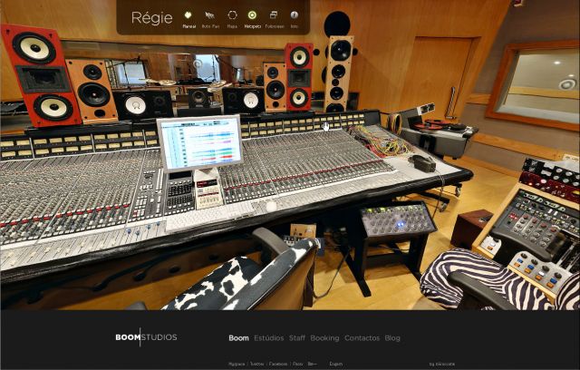Click the computer monitor on the mixing console

[198, 142]
